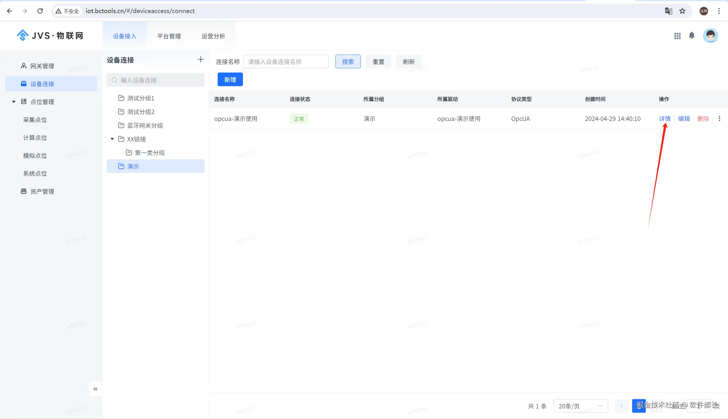
Task: Open the apps grid icon in header
Action: [x=677, y=36]
